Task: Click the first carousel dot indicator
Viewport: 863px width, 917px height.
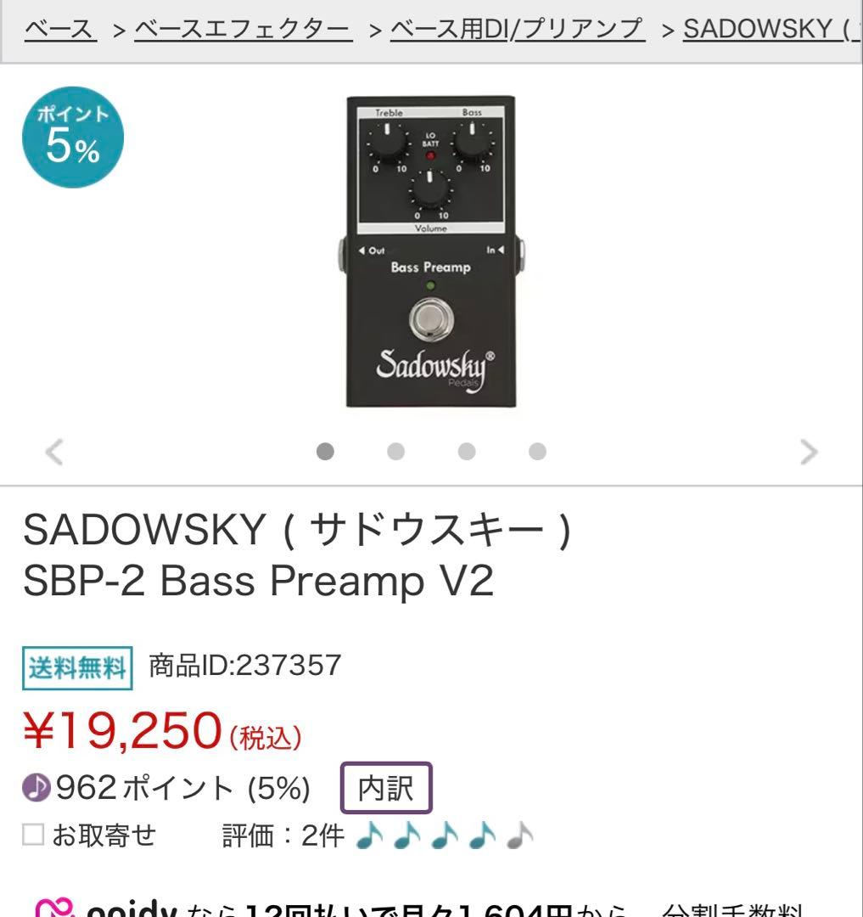Action: tap(324, 452)
